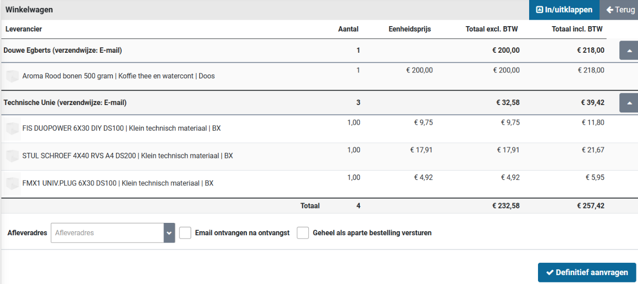Select the FMX1 UNIV.PLUG 6X30 item text
638x284 pixels.
point(118,183)
